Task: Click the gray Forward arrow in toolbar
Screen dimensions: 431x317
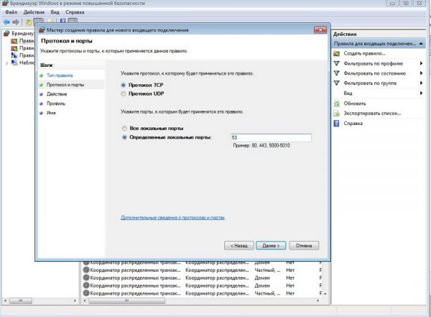Action: point(16,22)
